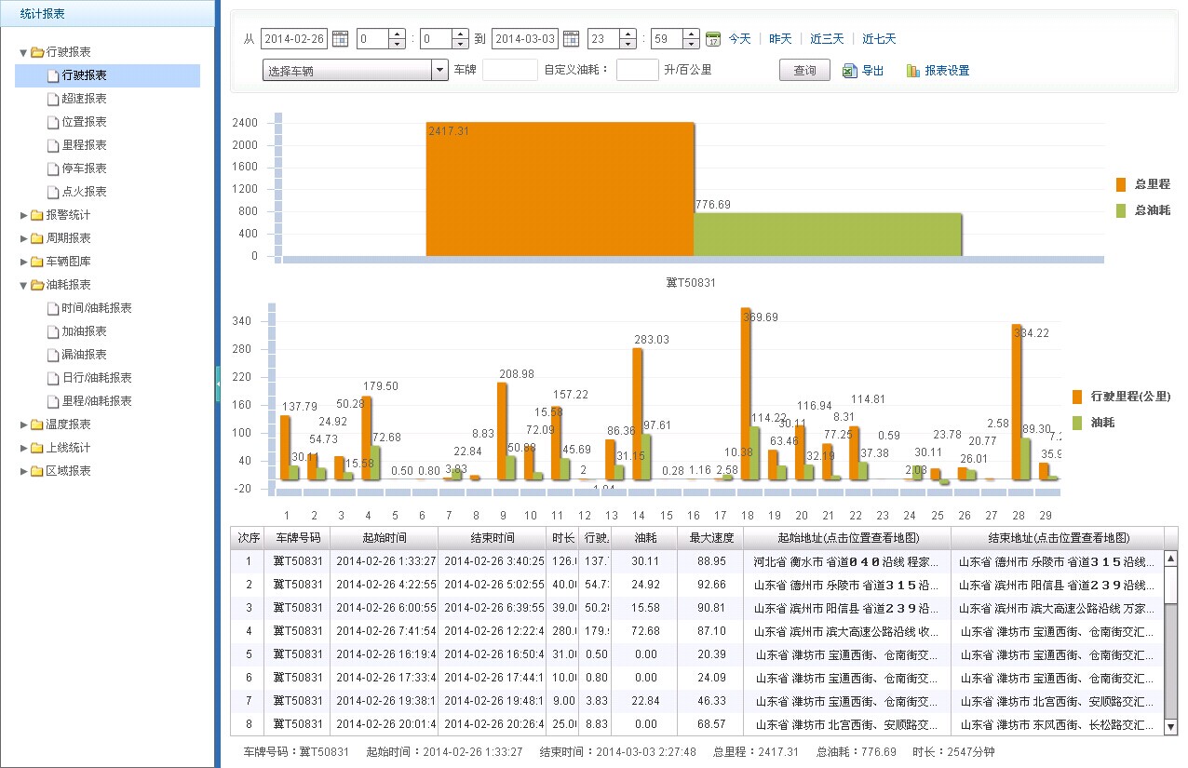Expand the 报警统计 tree folder

point(24,215)
